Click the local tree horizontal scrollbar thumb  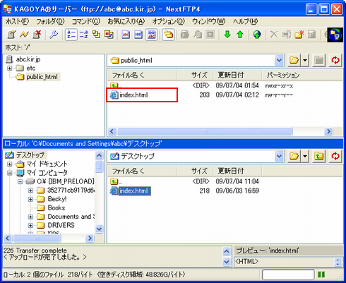(37, 239)
